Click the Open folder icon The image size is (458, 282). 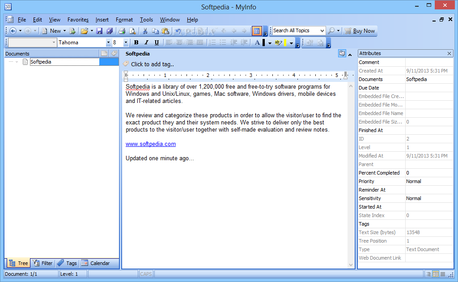pos(85,31)
